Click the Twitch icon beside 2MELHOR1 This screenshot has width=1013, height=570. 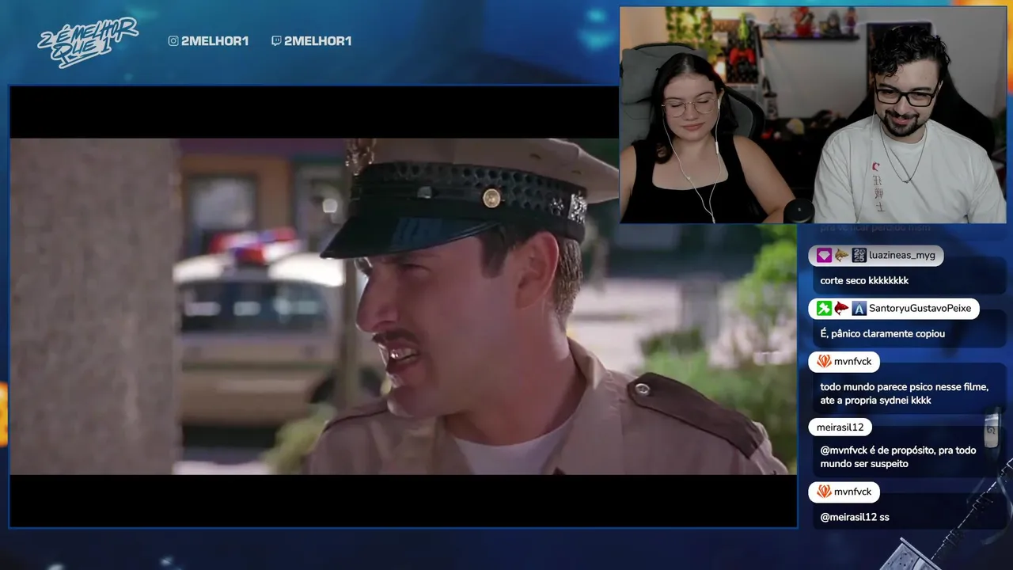click(275, 41)
